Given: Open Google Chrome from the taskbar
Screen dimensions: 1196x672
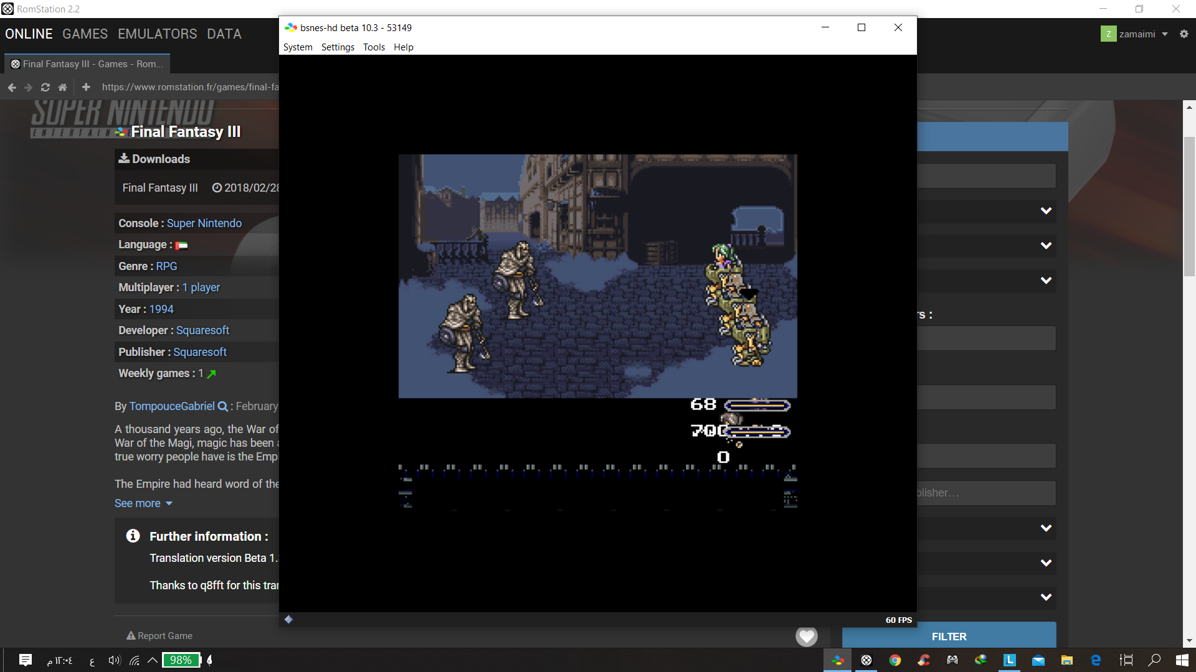Looking at the screenshot, I should coord(895,660).
